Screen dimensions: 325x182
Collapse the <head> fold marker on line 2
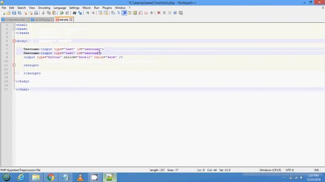14,29
